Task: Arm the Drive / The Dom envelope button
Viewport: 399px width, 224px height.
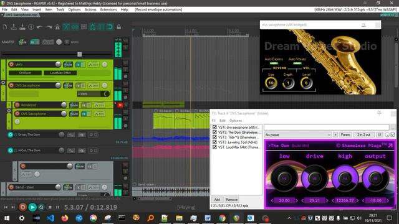Action: 11,135
